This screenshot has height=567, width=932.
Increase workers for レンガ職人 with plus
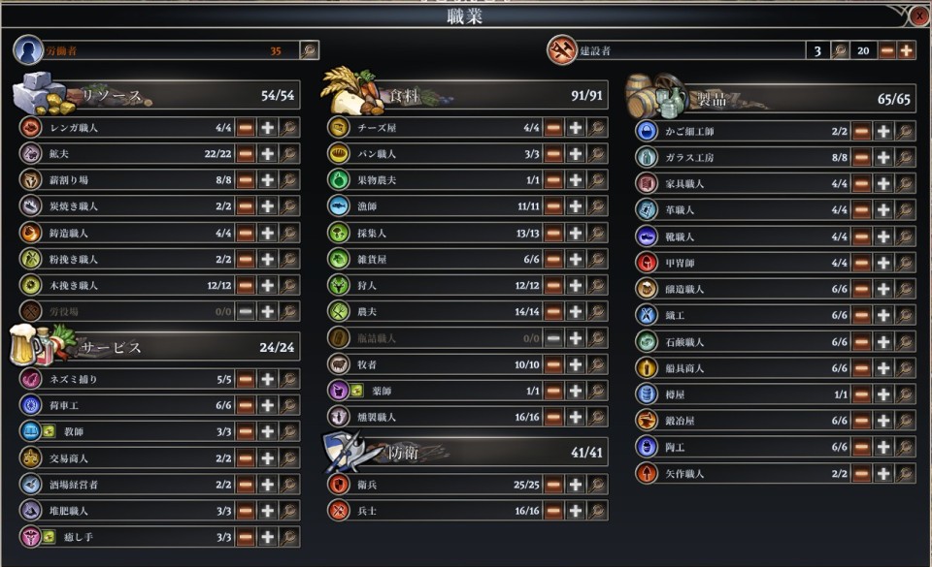pos(268,128)
